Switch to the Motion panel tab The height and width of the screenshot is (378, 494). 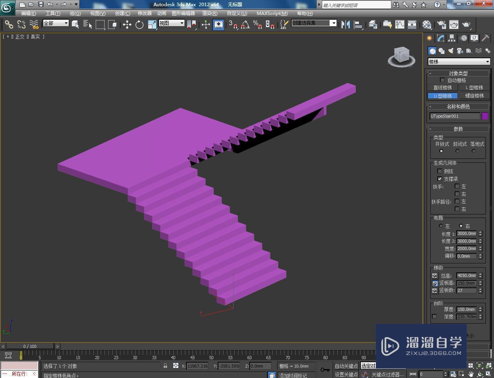coord(463,38)
